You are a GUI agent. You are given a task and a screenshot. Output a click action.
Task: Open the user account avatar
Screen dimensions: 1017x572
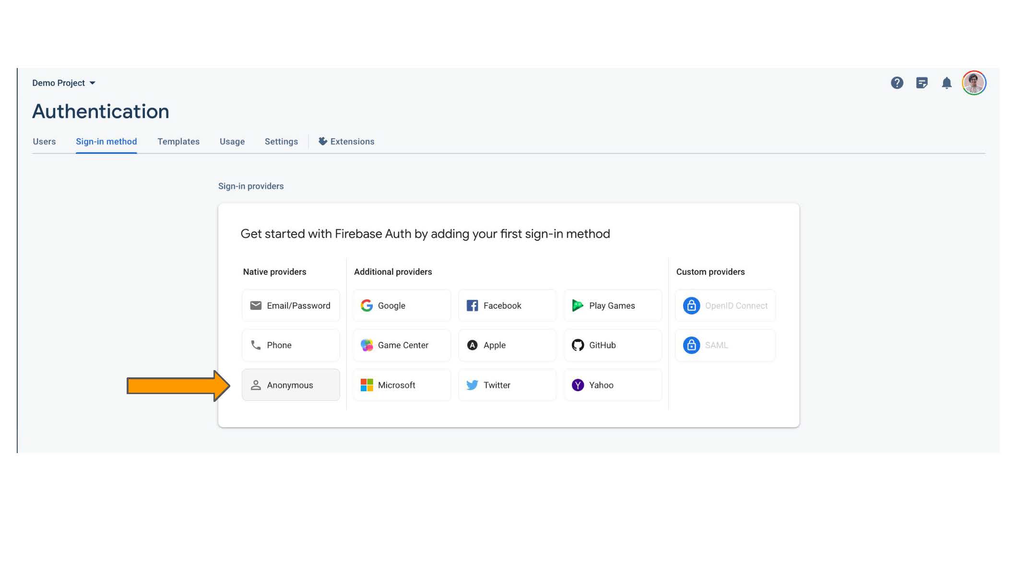point(974,83)
